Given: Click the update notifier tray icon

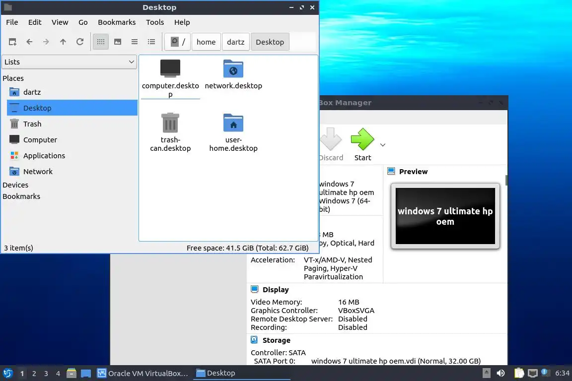Looking at the screenshot, I should click(x=544, y=372).
